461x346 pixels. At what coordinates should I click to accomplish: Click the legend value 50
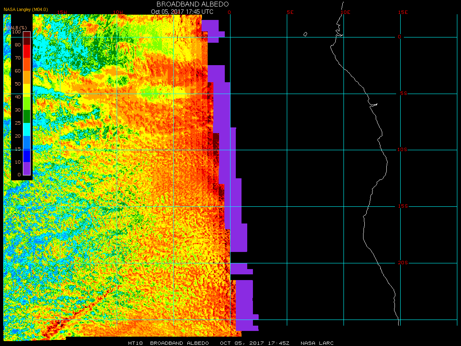coord(18,84)
